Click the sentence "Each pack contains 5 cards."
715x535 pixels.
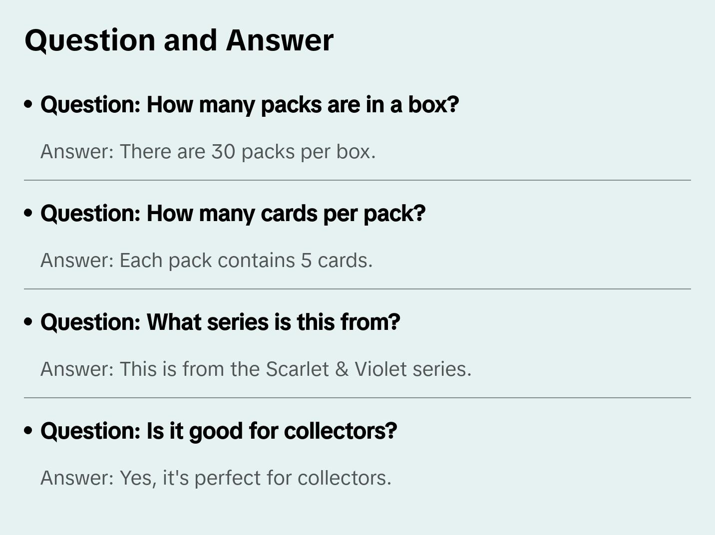246,261
